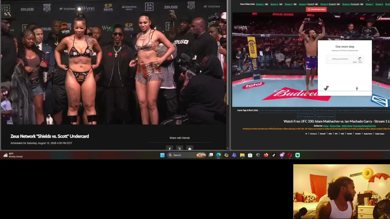Jump to Top footer link
The image size is (390, 219).
click(x=374, y=126)
